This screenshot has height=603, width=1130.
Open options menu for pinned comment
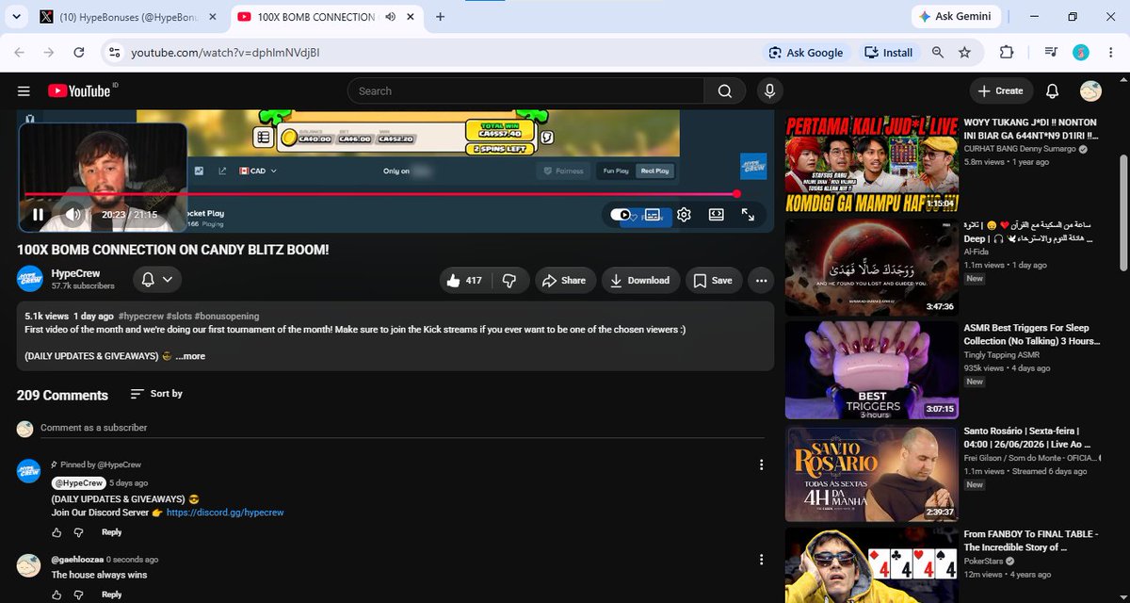pyautogui.click(x=761, y=464)
